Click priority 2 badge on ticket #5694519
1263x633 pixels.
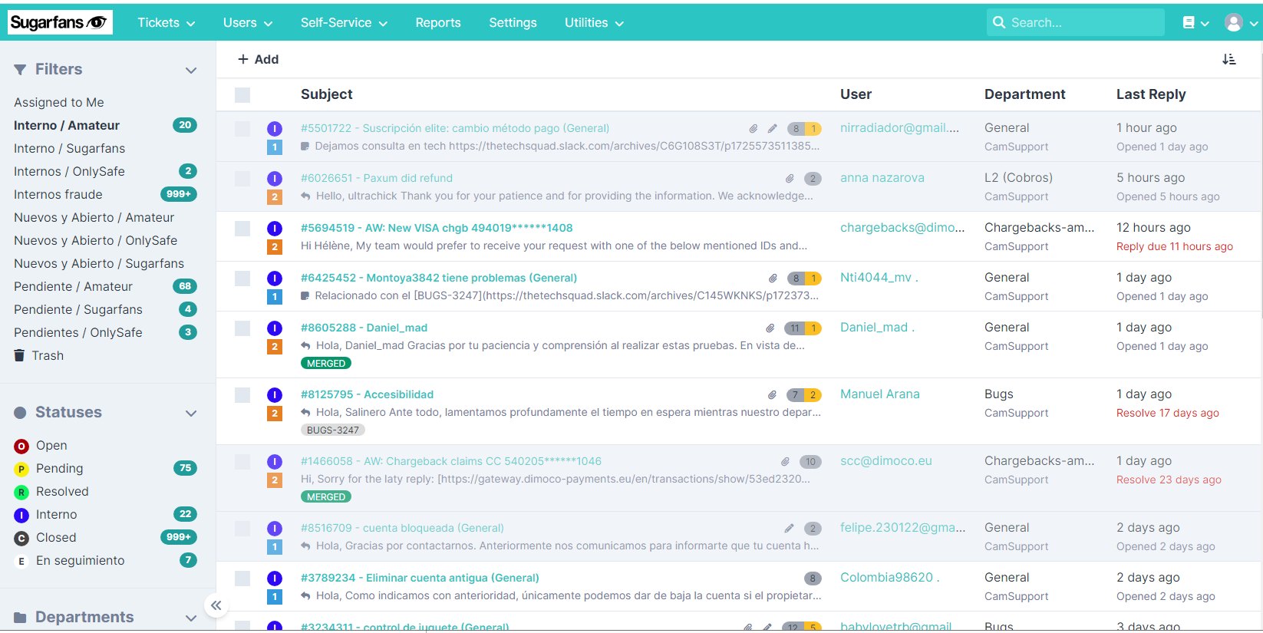275,247
